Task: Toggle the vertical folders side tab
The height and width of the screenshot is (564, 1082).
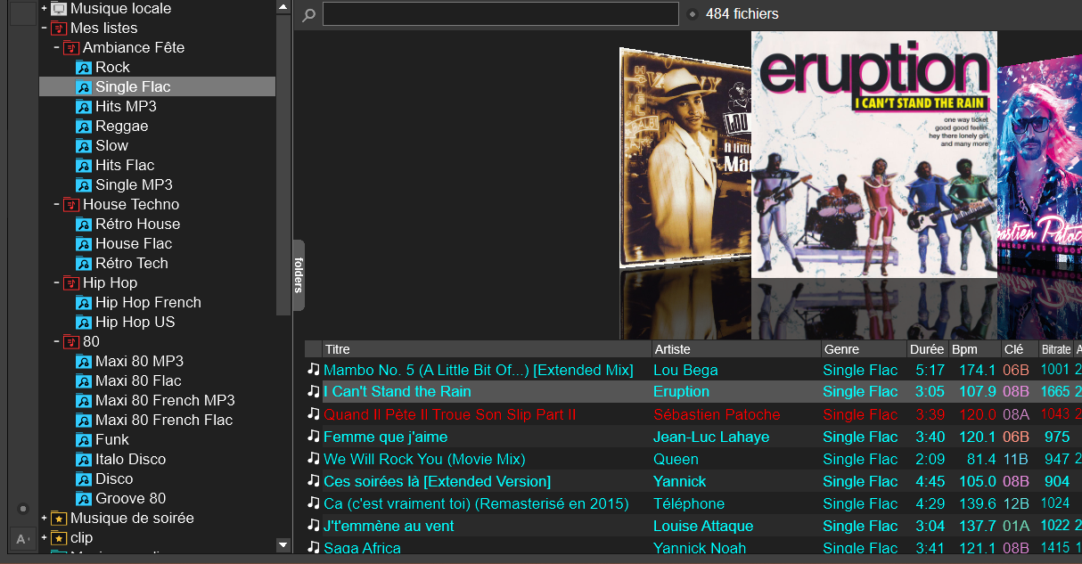Action: click(299, 275)
